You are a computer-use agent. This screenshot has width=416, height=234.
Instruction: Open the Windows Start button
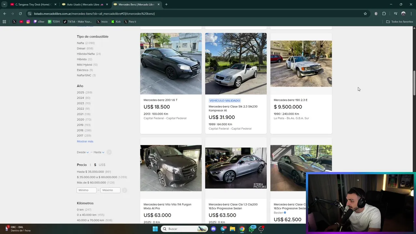pos(155,229)
